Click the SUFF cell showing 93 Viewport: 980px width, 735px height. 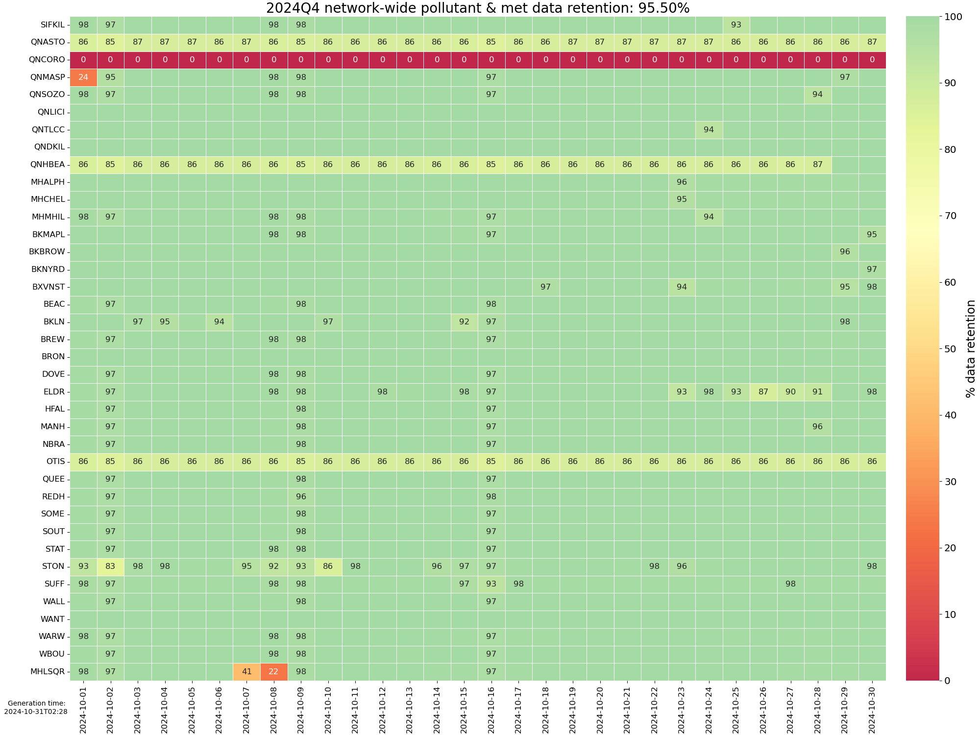click(491, 584)
